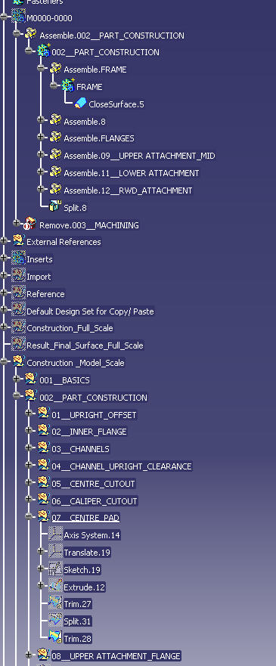Click the Split.8 feature icon

(56, 207)
